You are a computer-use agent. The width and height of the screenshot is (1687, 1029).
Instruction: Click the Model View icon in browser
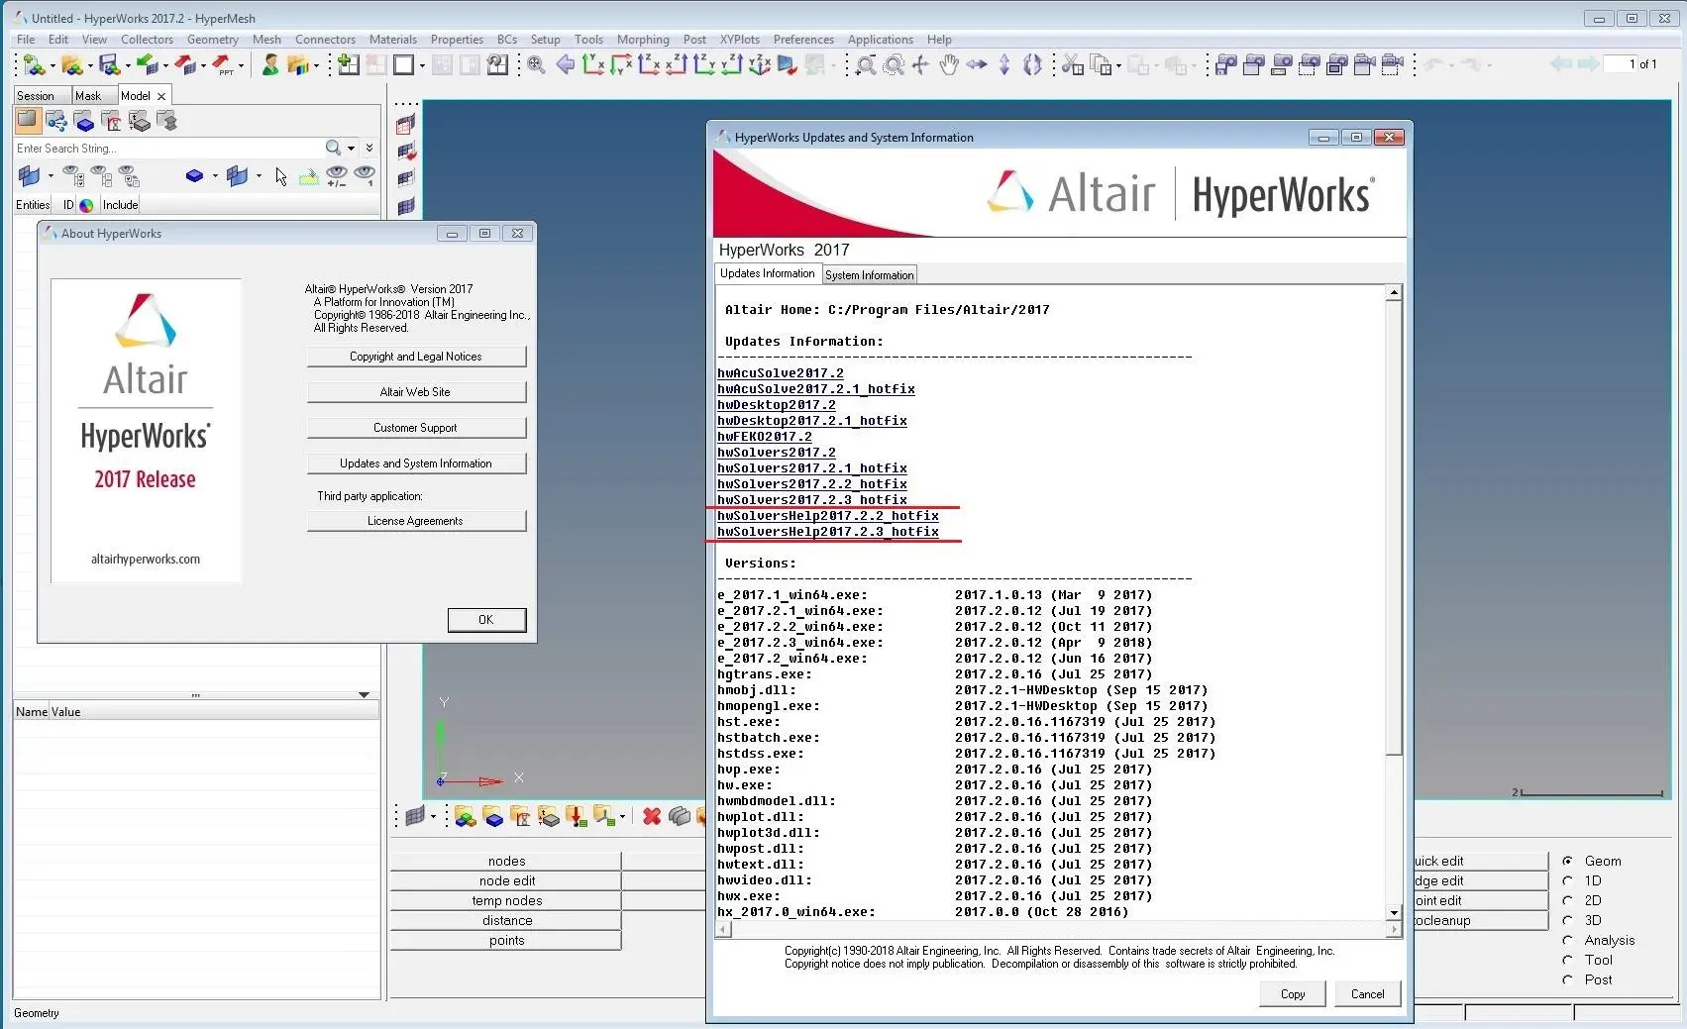[x=27, y=121]
